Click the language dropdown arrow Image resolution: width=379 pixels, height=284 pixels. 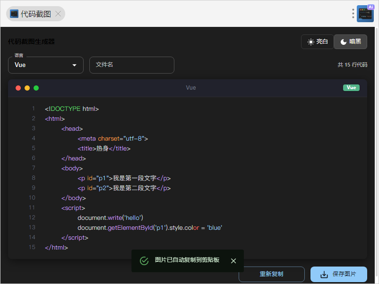click(74, 65)
